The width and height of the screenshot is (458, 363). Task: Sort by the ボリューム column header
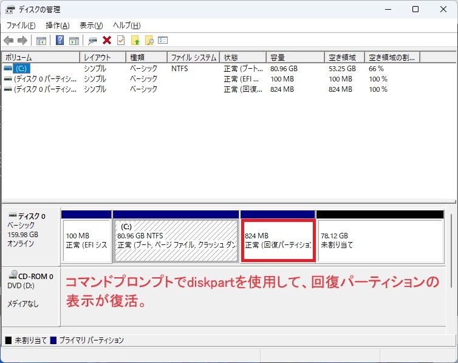click(x=41, y=57)
